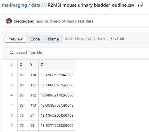This screenshot has height=132, width=149.
Task: Select the Y column header
Action: pos(33,65)
